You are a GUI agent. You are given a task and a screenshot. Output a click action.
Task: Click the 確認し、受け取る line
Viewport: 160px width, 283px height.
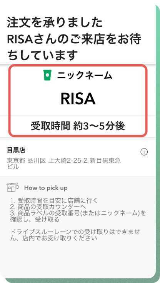pyautogui.click(x=35, y=220)
